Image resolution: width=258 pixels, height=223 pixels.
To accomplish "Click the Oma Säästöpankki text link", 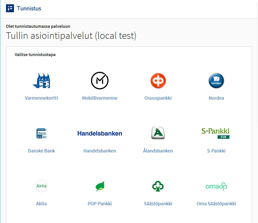I will click(216, 204).
